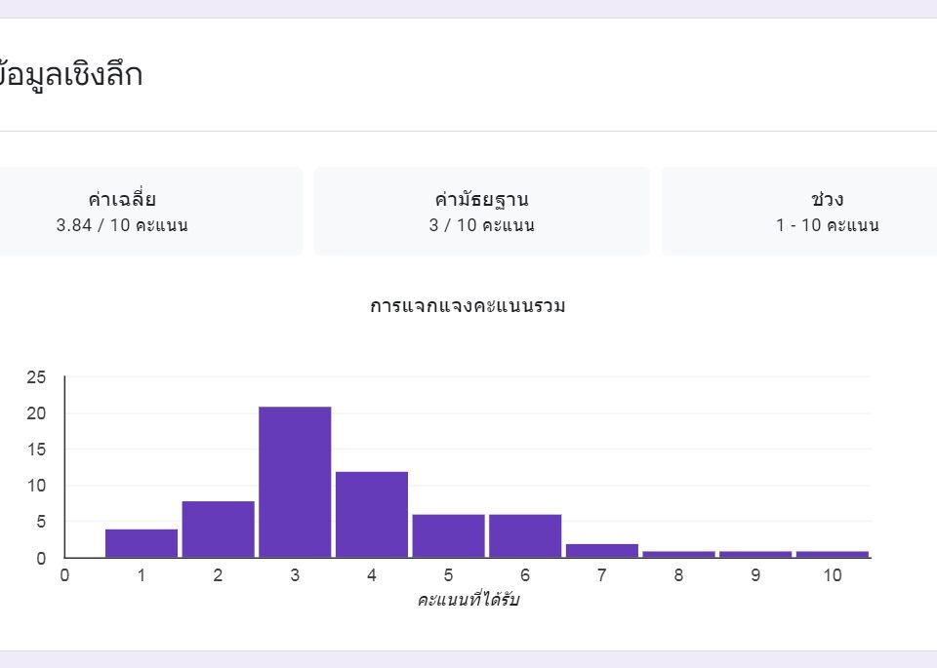
Task: Select the short bar for score 8
Action: [x=679, y=555]
